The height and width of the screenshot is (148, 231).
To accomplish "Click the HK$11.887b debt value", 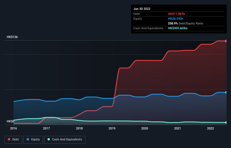I will point(176,14).
